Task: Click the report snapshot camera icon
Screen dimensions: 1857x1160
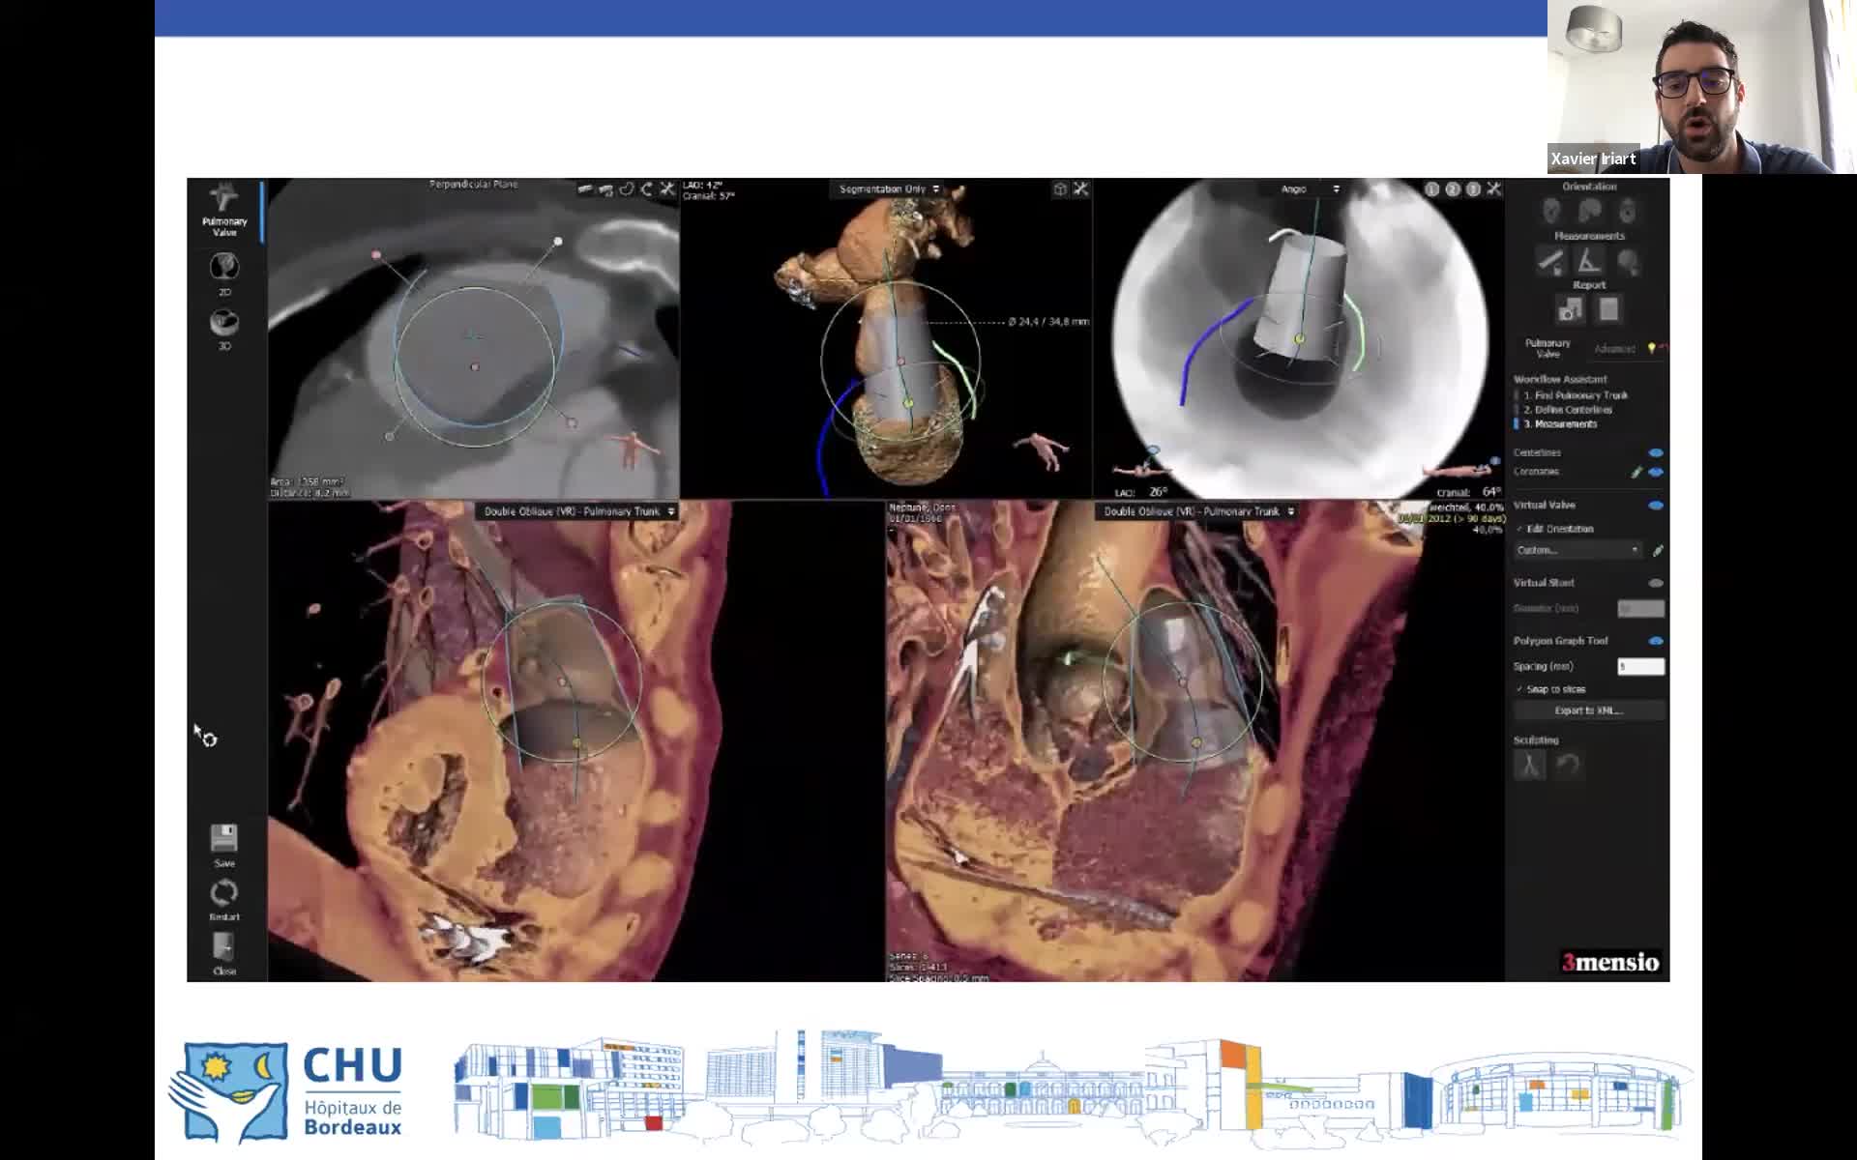Action: 1569,309
